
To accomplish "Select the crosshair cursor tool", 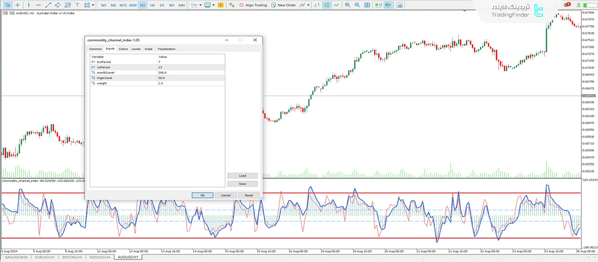I will (17, 5).
